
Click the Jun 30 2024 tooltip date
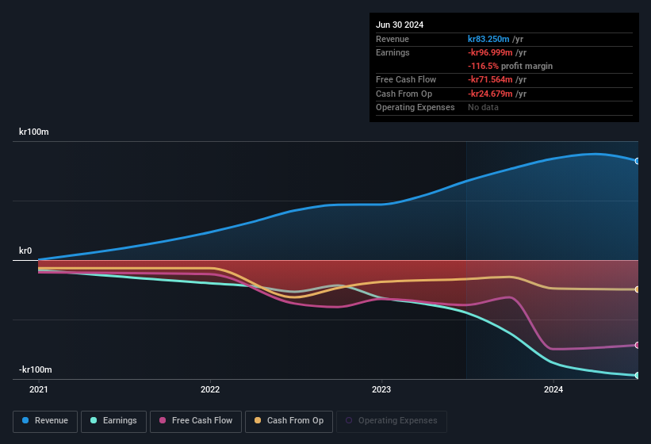(x=400, y=25)
